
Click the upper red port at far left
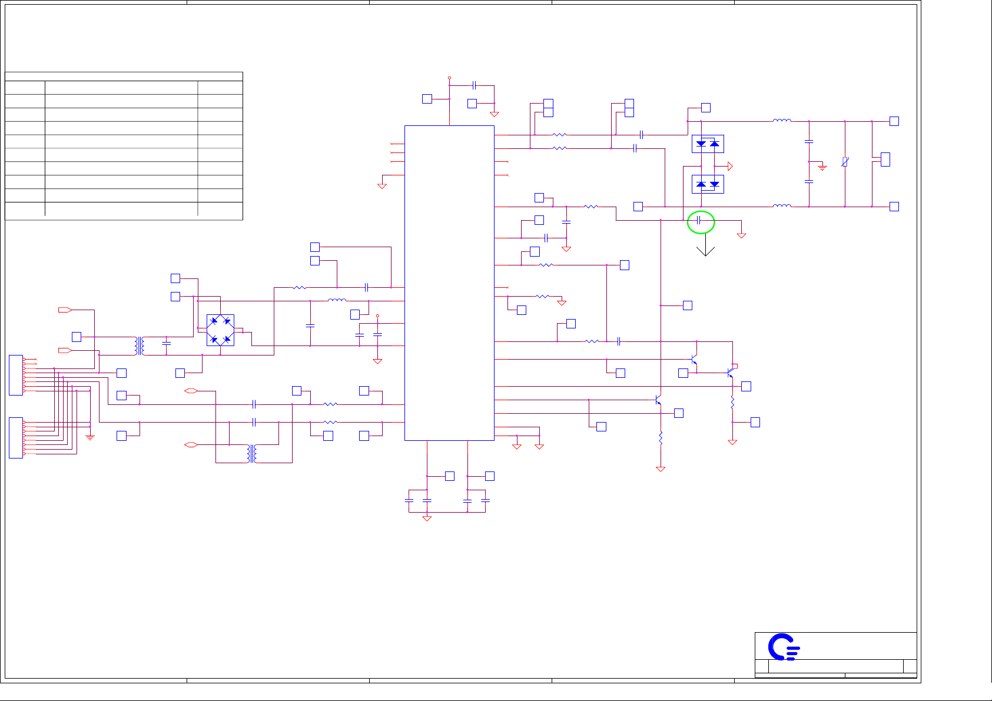[x=65, y=310]
